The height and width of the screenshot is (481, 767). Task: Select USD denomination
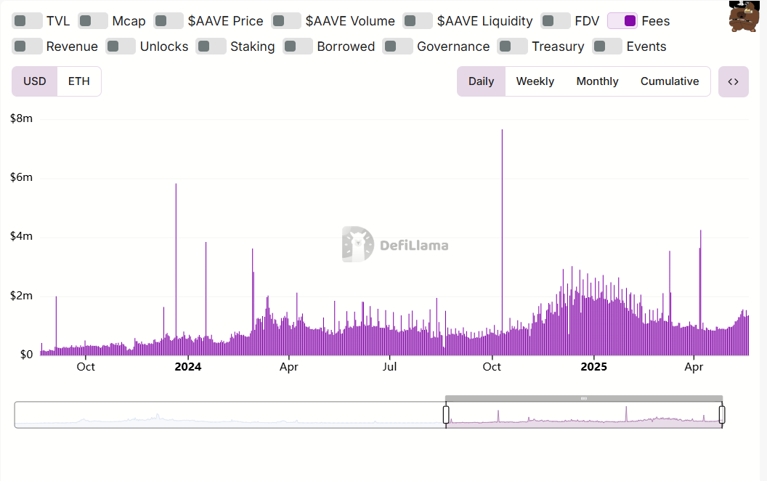[35, 81]
